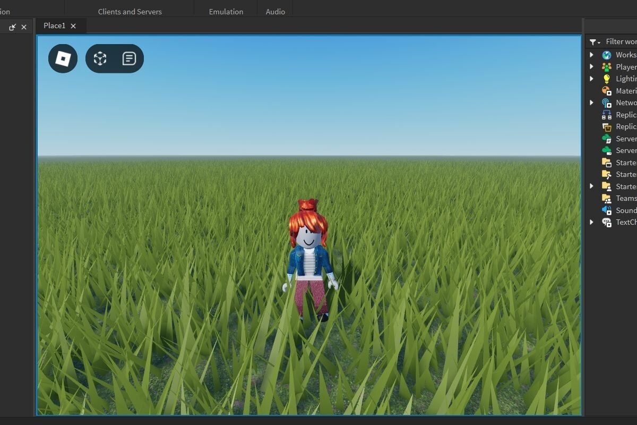
Task: Close the Place1 tab
Action: click(73, 25)
